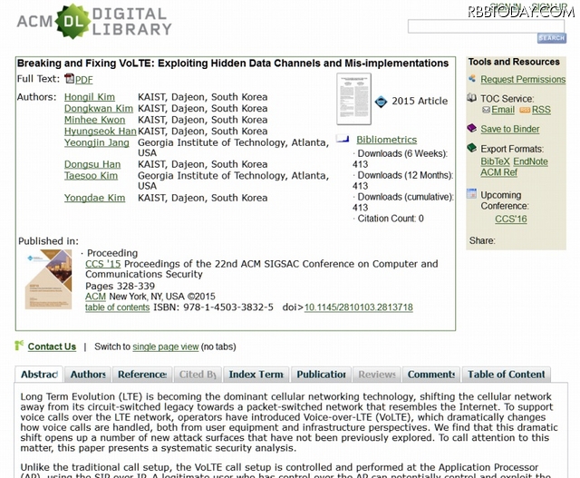Switch to the Cited By tab
The width and height of the screenshot is (580, 478).
(198, 375)
